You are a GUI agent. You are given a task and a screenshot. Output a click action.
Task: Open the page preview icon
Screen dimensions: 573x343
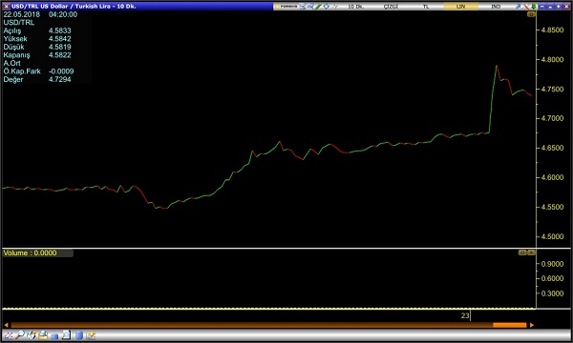click(x=67, y=335)
